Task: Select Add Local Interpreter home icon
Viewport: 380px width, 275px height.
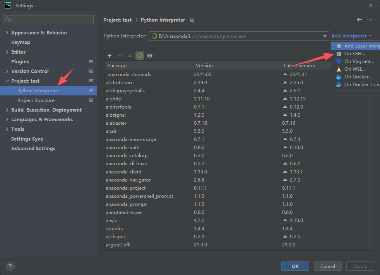Action: click(339, 46)
